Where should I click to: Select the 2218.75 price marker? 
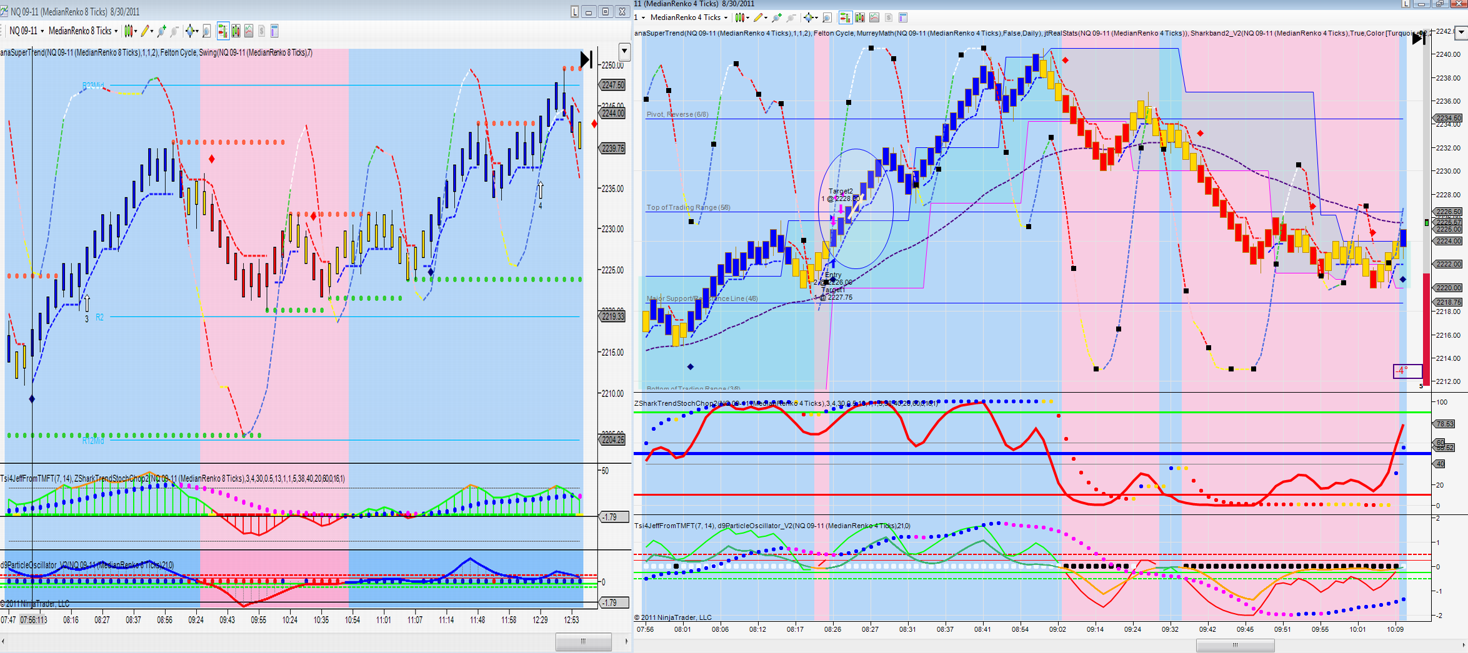1447,302
